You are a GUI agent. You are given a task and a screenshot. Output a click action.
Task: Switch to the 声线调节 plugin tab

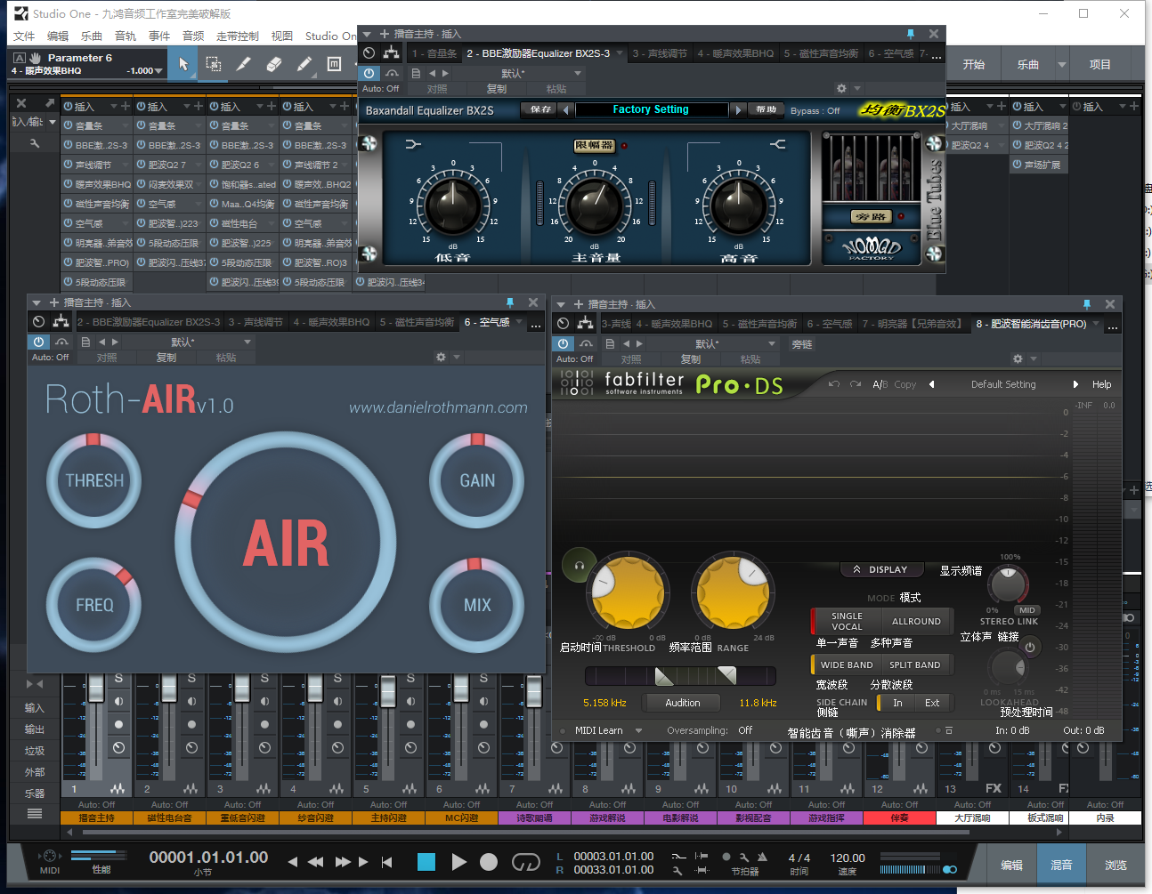659,53
